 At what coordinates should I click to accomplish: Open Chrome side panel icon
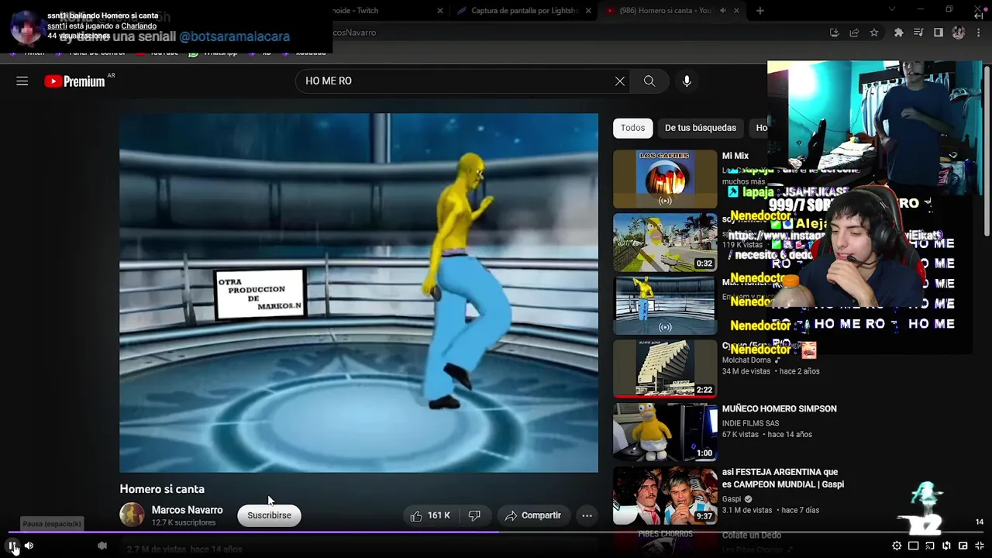click(x=938, y=33)
